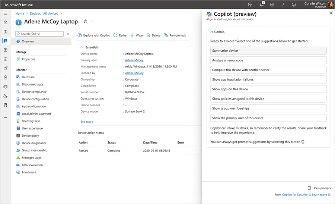Screen dimensions: 335x204
Task: Click the Summarize device suggestion
Action: click(x=266, y=51)
